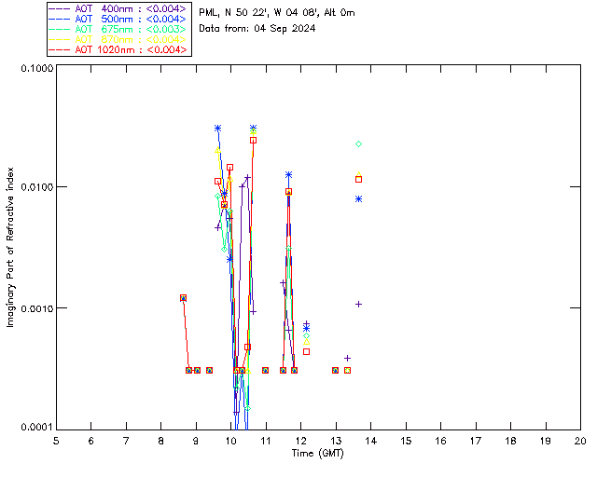The image size is (597, 477).
Task: Click the blue asterisk marker below 0.0100 near hour 13.6
Action: (x=358, y=199)
